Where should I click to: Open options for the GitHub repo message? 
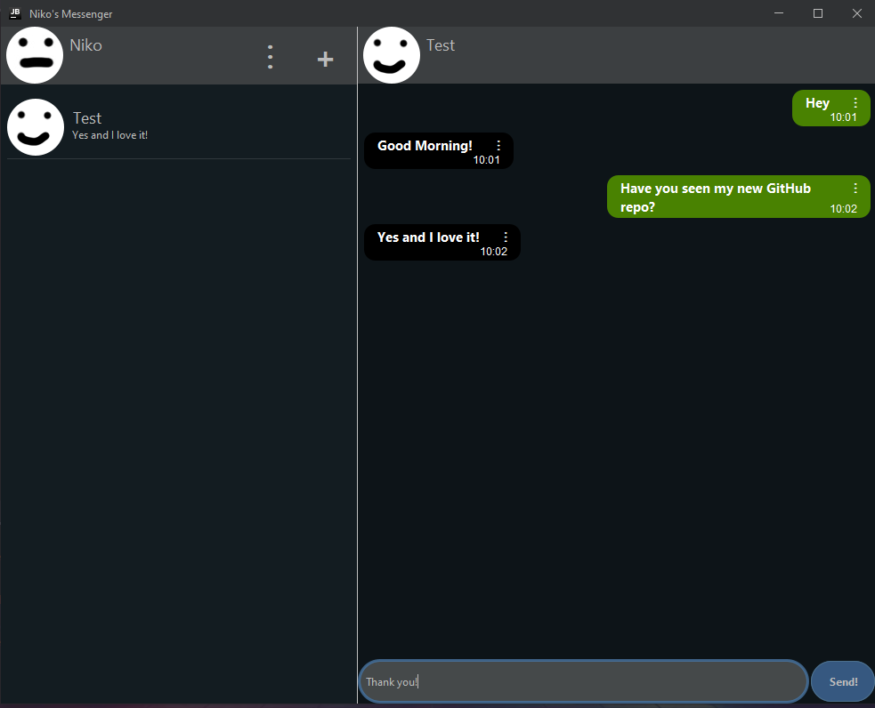[855, 189]
